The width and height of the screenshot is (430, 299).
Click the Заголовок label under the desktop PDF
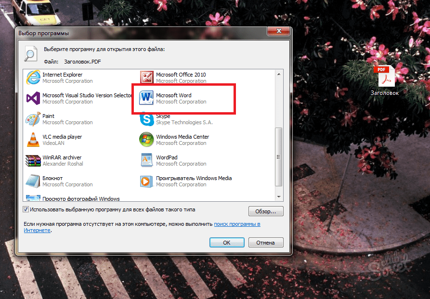385,93
